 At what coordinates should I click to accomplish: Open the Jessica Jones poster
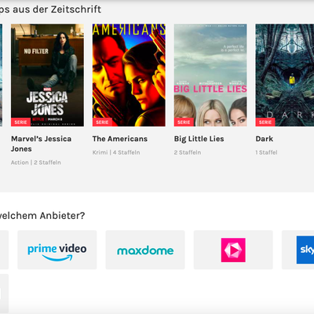[x=47, y=75]
